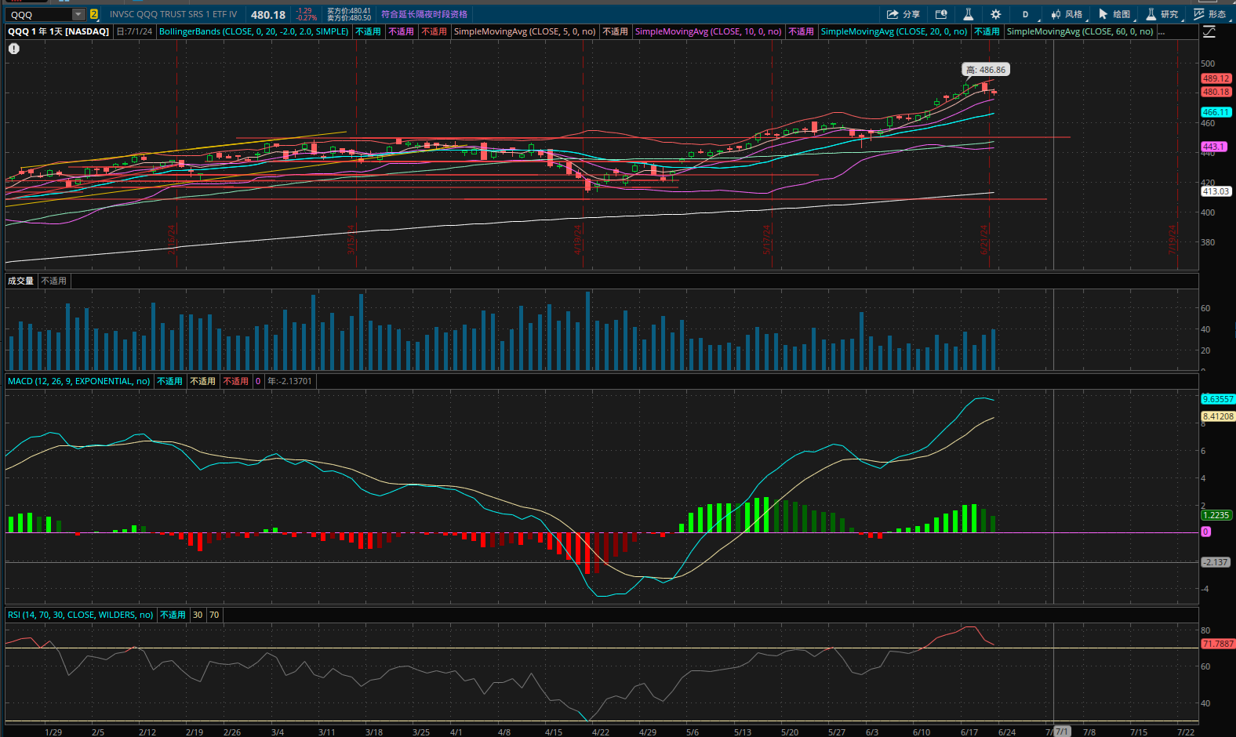This screenshot has width=1236, height=737.
Task: Click the 489.12 red price axis tag
Action: point(1216,78)
